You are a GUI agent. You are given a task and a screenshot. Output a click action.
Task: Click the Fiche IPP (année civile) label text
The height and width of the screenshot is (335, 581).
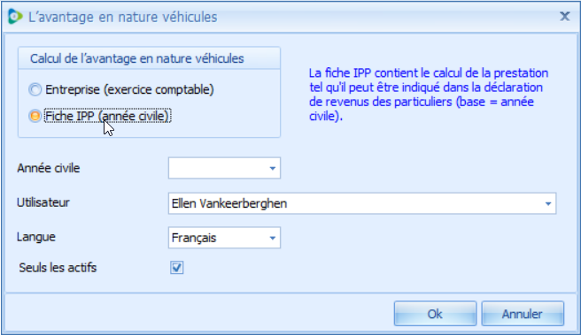pos(107,116)
